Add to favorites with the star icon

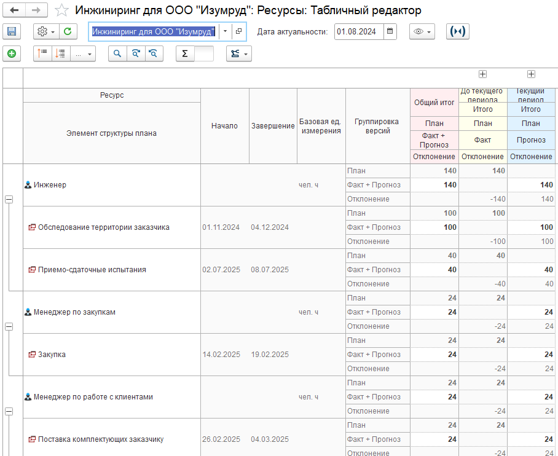pyautogui.click(x=61, y=10)
